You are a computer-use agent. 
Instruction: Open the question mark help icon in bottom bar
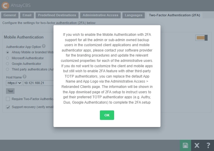[x=208, y=145]
